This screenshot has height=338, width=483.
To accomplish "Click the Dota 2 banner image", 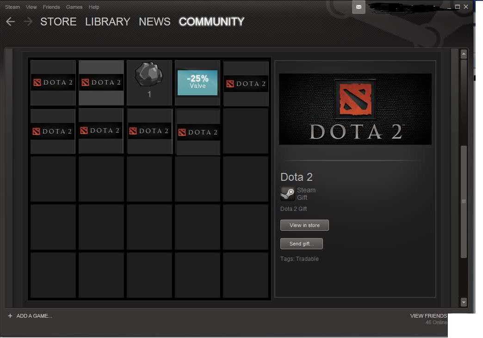I will (355, 109).
